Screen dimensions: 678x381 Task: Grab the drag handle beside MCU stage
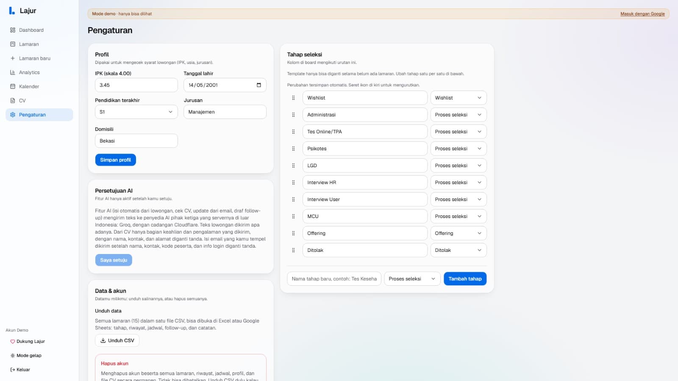click(x=293, y=216)
